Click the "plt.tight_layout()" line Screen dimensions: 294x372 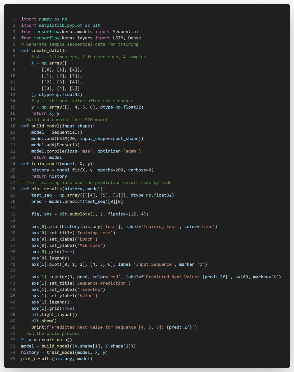tap(54, 314)
